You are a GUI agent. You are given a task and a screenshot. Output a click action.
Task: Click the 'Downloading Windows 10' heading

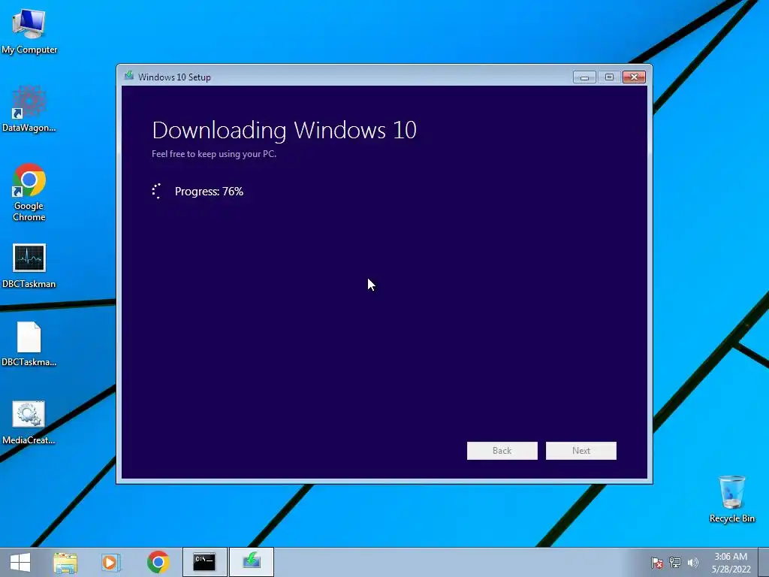[x=284, y=130]
